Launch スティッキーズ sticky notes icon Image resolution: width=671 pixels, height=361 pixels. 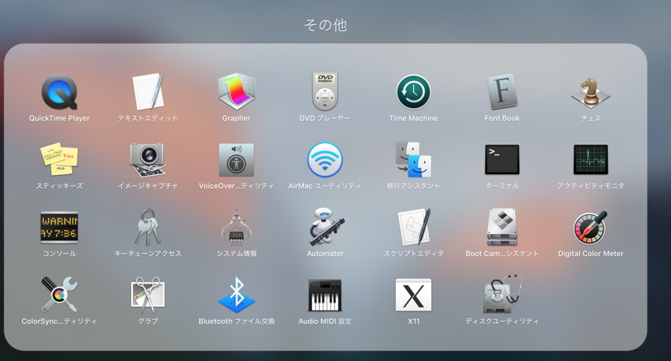pos(59,160)
